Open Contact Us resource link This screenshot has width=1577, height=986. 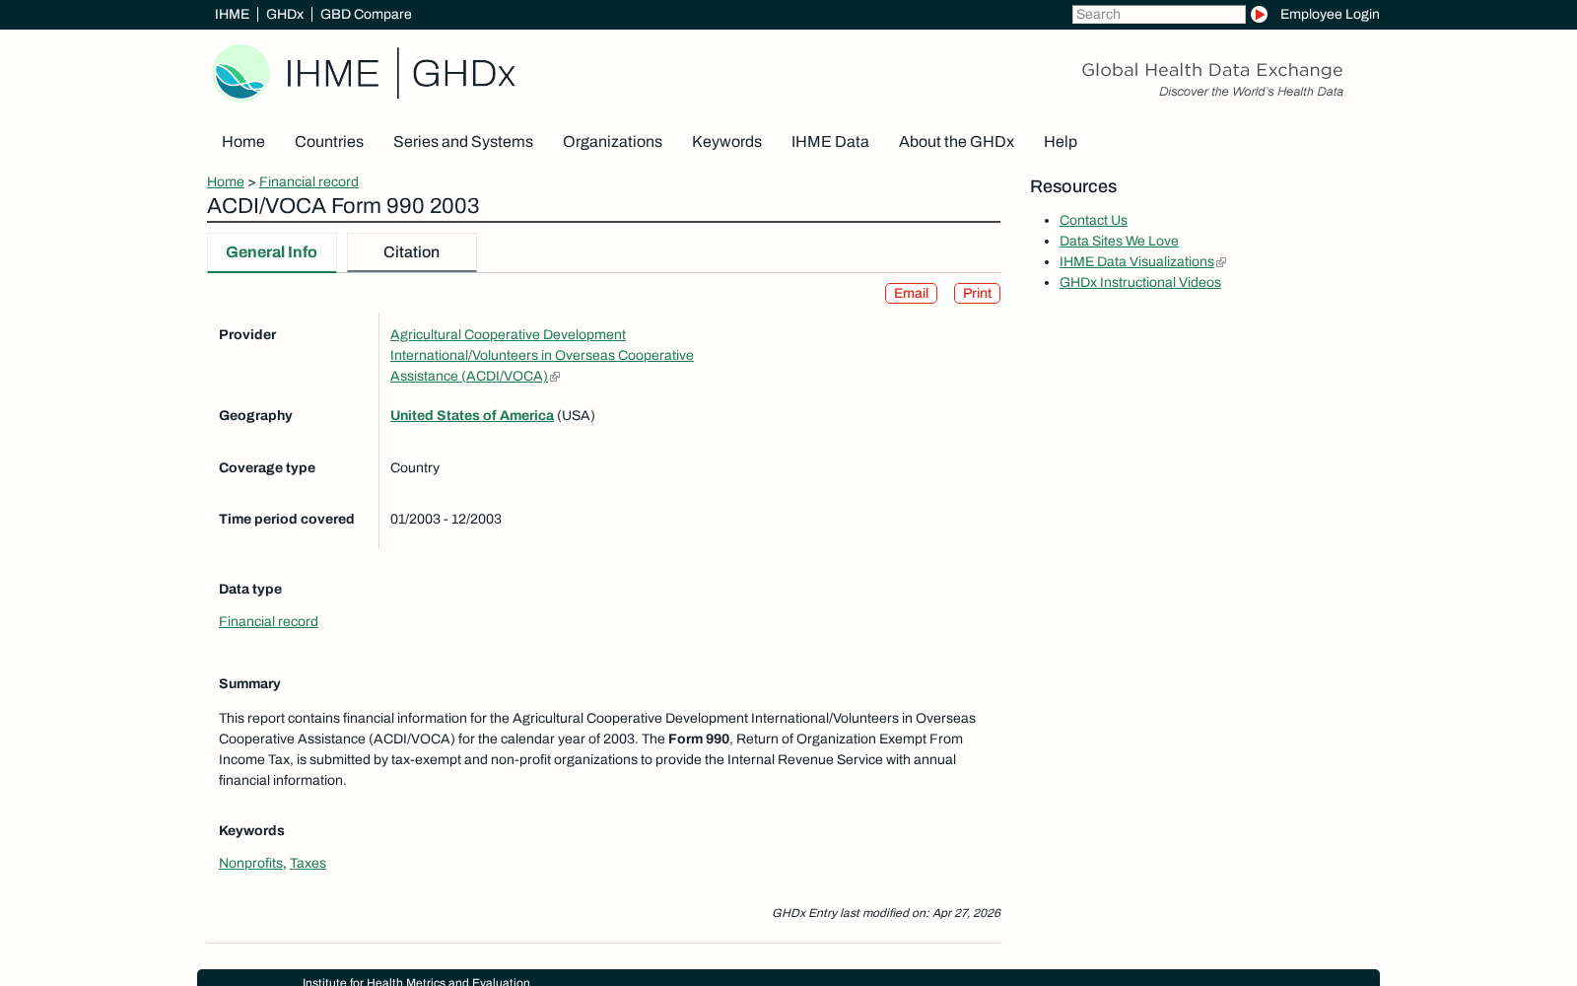click(1093, 220)
